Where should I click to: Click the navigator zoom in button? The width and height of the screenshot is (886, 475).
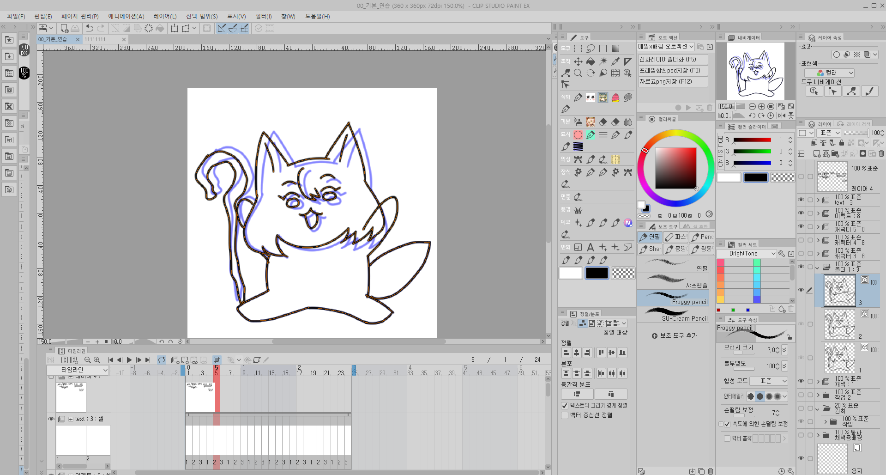[761, 106]
